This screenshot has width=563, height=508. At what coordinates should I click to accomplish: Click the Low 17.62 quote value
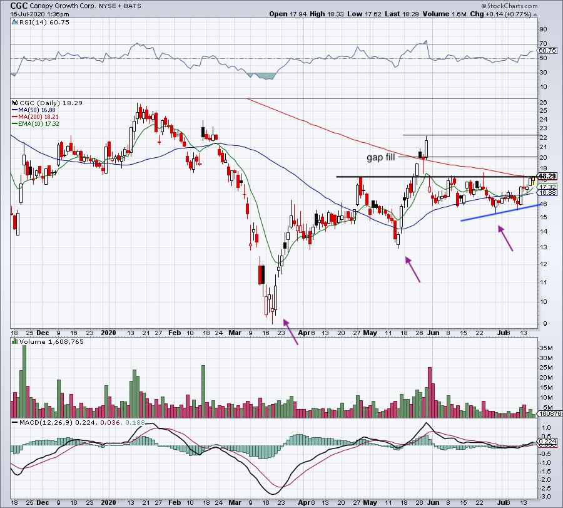pos(365,14)
